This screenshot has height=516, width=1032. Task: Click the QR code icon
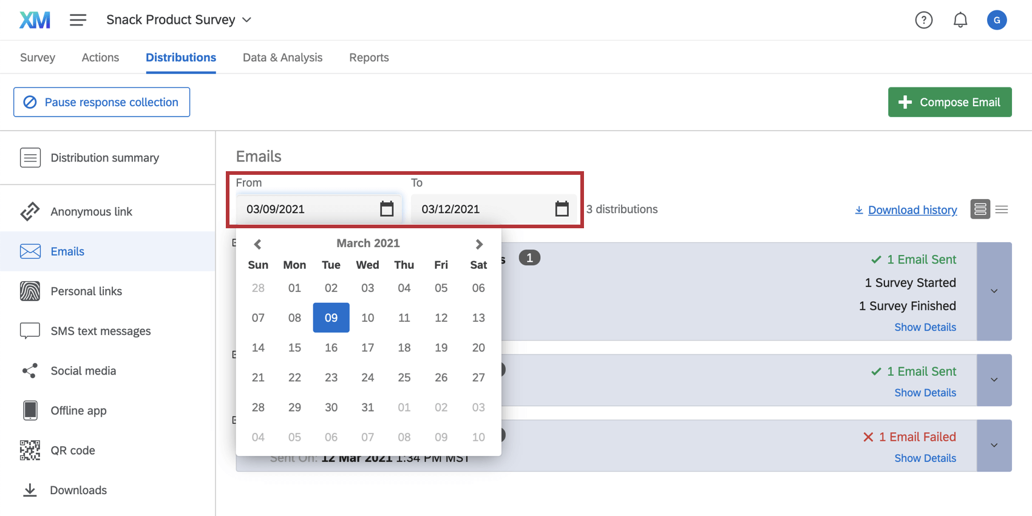[x=30, y=450]
